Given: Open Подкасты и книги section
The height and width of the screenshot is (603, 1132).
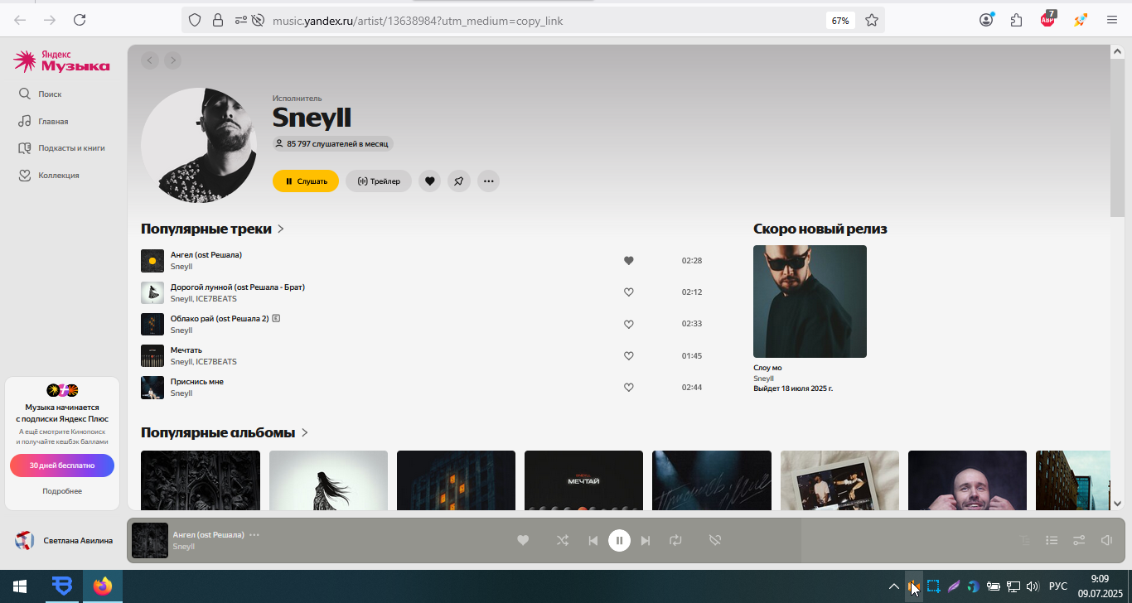Looking at the screenshot, I should point(61,148).
